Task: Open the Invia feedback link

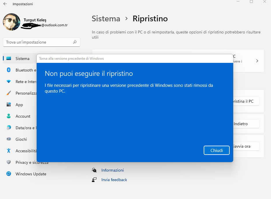Action: tap(114, 180)
